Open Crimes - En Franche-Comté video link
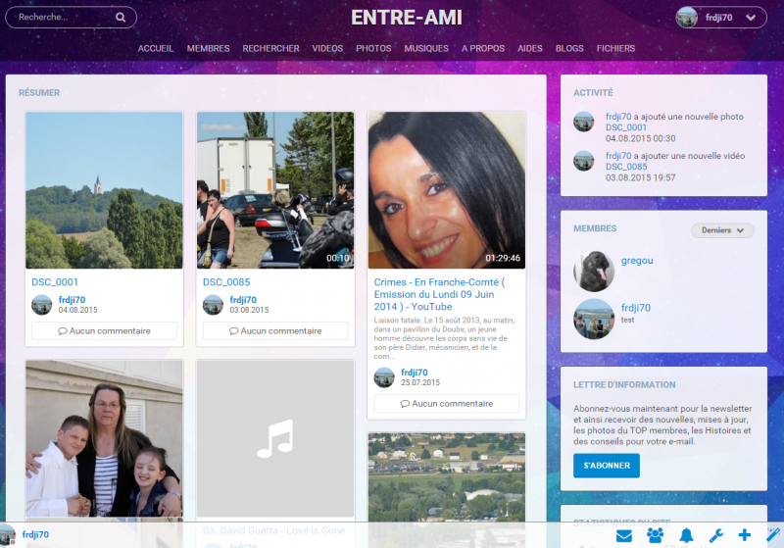Image resolution: width=784 pixels, height=548 pixels. point(439,294)
